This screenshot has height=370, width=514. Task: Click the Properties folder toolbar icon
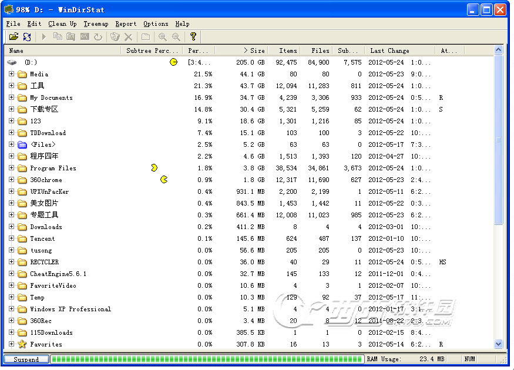(146, 36)
